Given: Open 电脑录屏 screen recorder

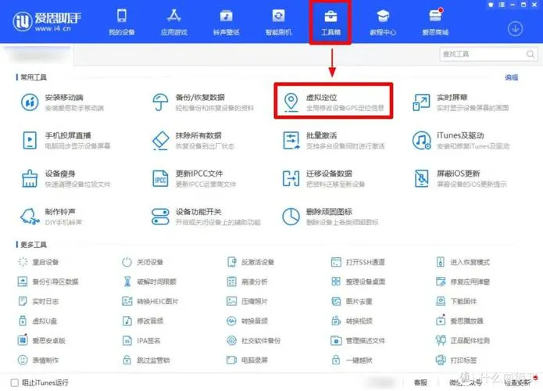Looking at the screenshot, I should point(247,361).
